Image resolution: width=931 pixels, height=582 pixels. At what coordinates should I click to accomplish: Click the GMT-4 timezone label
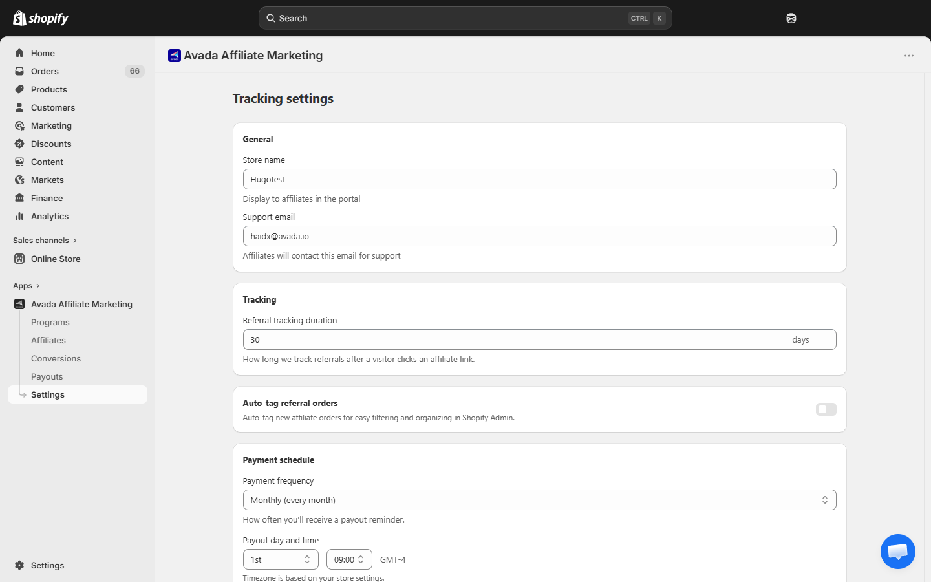point(393,560)
